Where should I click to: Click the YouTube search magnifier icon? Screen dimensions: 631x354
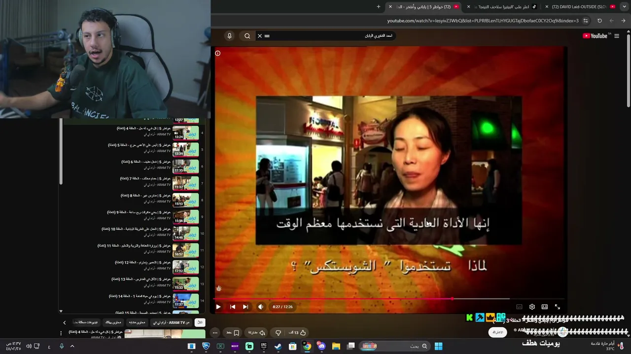click(247, 36)
